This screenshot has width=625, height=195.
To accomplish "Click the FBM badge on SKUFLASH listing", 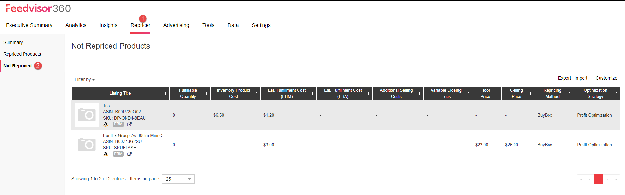I will point(118,154).
